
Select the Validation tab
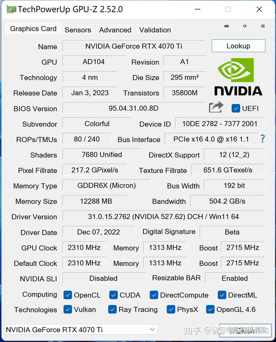(x=155, y=29)
